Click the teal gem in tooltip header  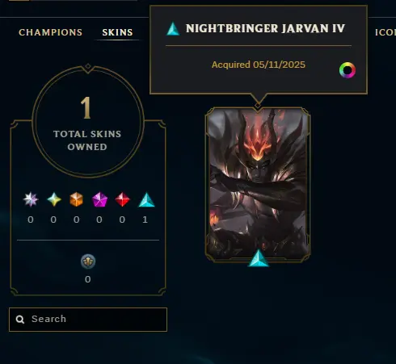[x=173, y=29]
